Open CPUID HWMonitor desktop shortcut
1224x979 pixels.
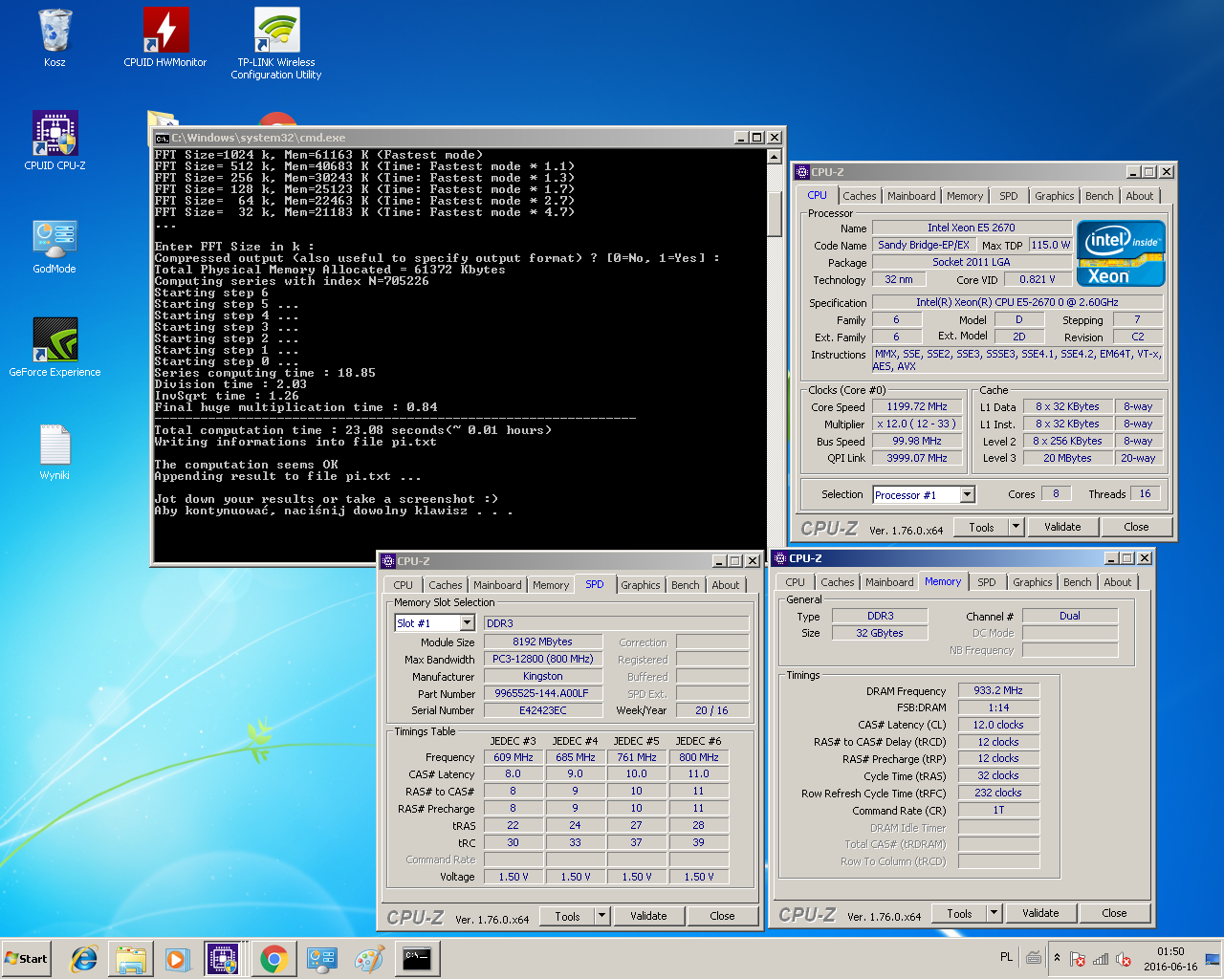point(164,37)
